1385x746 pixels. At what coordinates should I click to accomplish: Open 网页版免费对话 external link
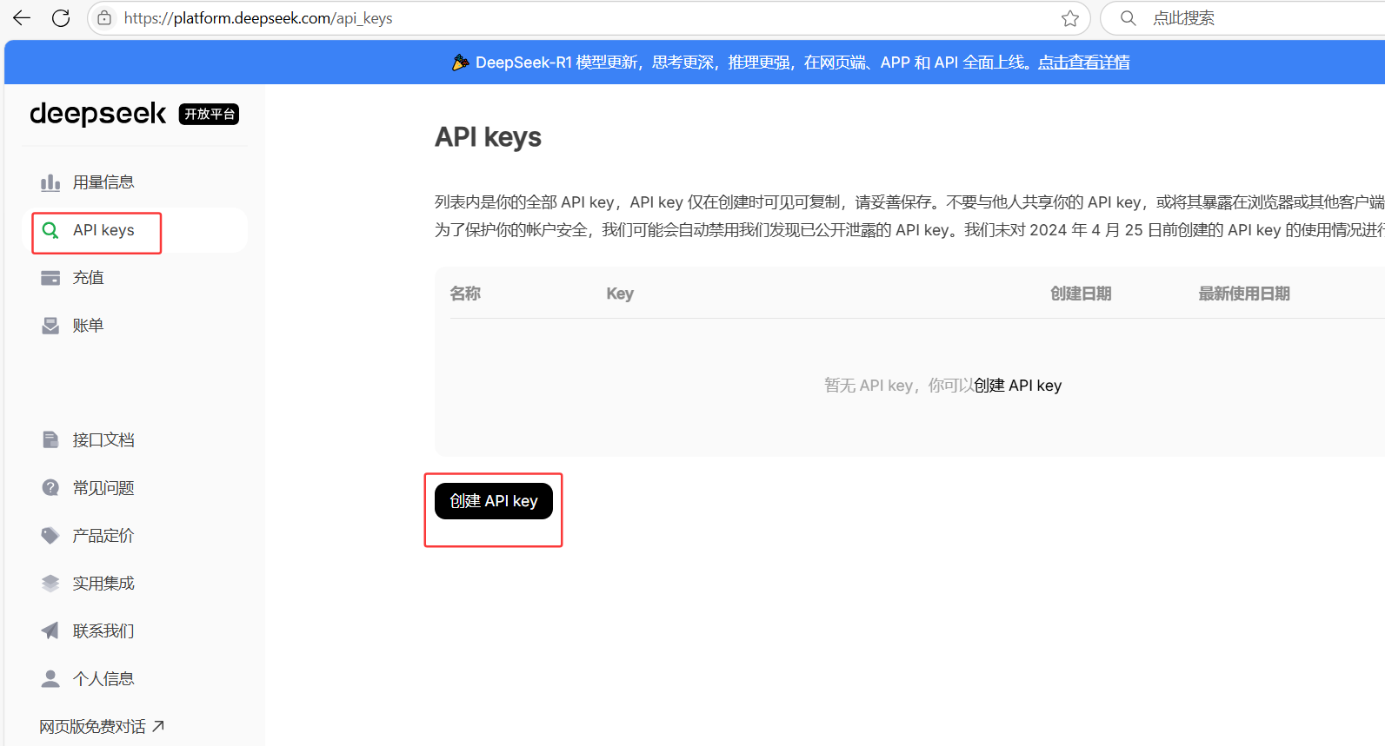pos(101,727)
